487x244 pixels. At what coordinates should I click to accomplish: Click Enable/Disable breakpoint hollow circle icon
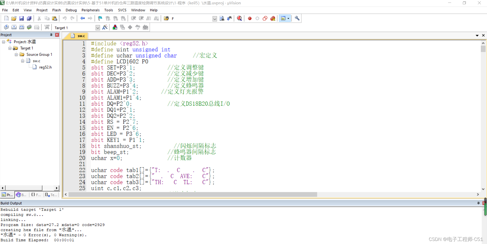257,18
